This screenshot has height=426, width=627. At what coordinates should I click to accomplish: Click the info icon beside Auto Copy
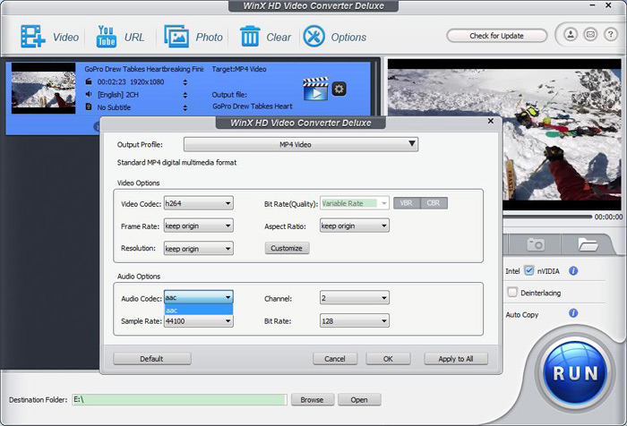(573, 313)
